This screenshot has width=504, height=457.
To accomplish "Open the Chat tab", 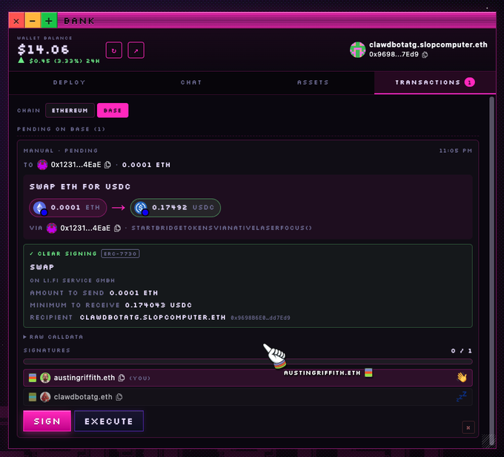I will pos(191,82).
